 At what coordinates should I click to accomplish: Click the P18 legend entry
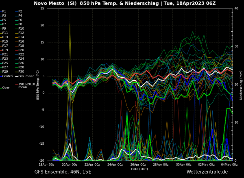(x=20, y=46)
